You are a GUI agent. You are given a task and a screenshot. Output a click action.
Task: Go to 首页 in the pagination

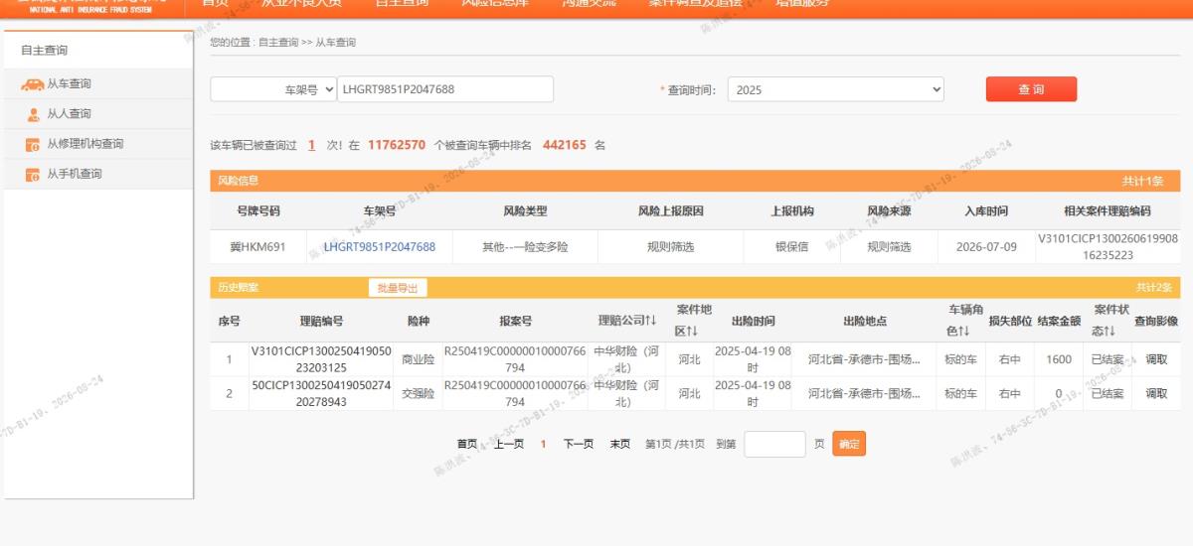point(467,444)
